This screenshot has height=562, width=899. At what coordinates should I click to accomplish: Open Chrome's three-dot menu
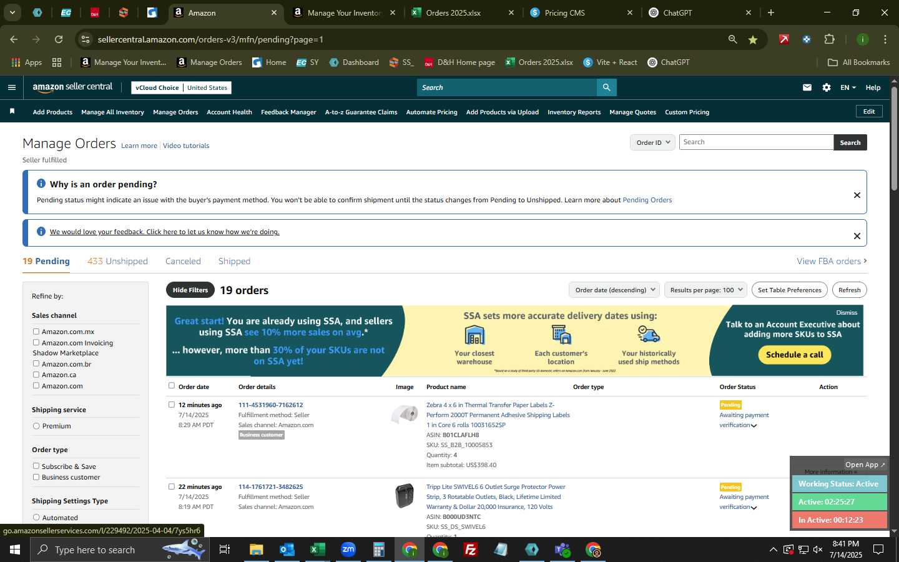point(885,39)
